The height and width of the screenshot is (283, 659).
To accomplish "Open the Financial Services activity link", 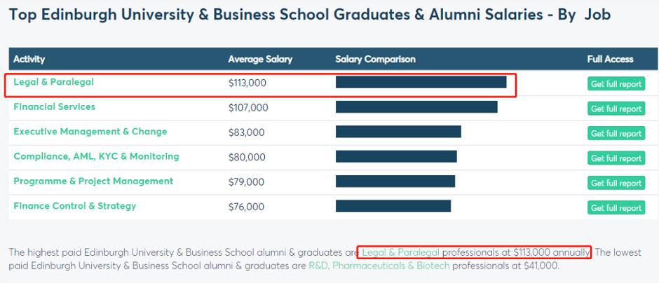I will click(54, 107).
